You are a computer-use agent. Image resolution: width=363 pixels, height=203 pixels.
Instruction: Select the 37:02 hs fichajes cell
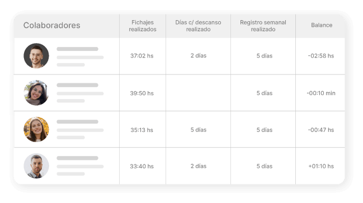click(x=142, y=56)
